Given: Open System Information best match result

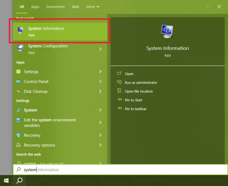Looking at the screenshot, I should 60,31.
